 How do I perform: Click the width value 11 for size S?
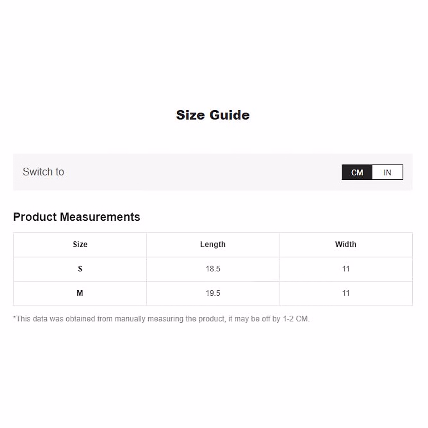(346, 269)
